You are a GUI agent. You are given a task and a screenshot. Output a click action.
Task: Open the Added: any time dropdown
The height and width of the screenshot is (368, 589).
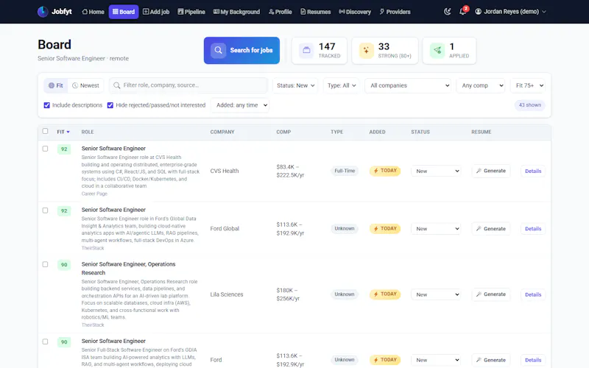pos(241,105)
